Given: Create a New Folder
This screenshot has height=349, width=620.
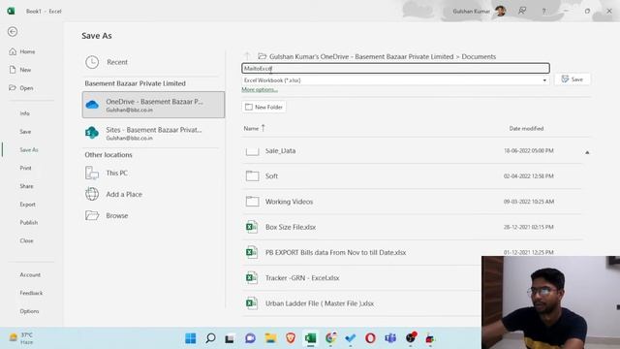Looking at the screenshot, I should point(264,107).
